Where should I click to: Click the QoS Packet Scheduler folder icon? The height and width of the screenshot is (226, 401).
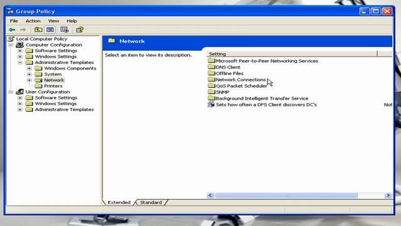(212, 85)
